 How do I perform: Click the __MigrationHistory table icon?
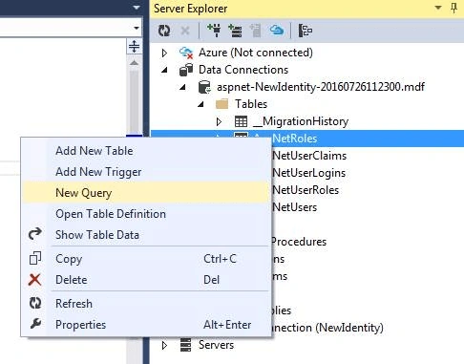[x=241, y=121]
